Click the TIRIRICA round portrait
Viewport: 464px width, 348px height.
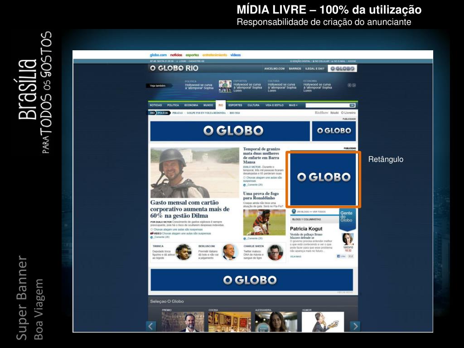pos(184,252)
